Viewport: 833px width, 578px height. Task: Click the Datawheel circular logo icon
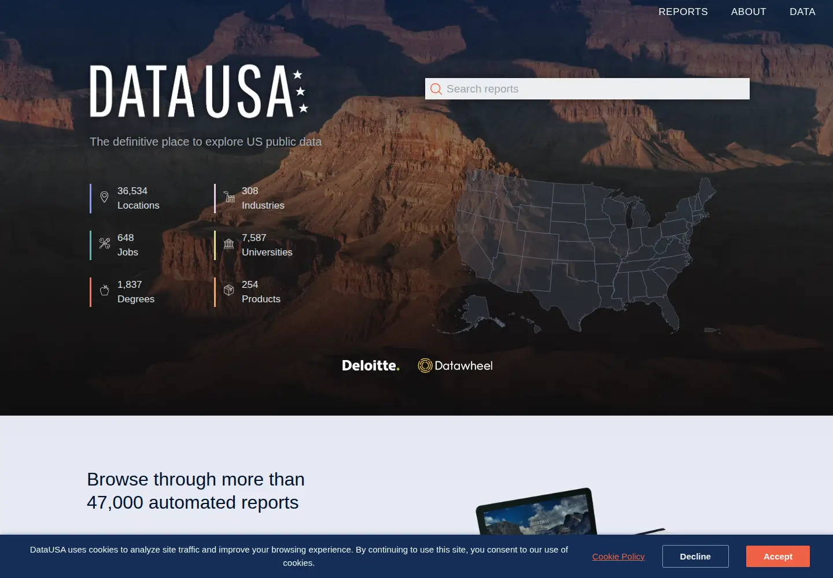coord(425,366)
